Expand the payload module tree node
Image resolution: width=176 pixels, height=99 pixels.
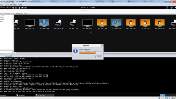tap(2, 20)
